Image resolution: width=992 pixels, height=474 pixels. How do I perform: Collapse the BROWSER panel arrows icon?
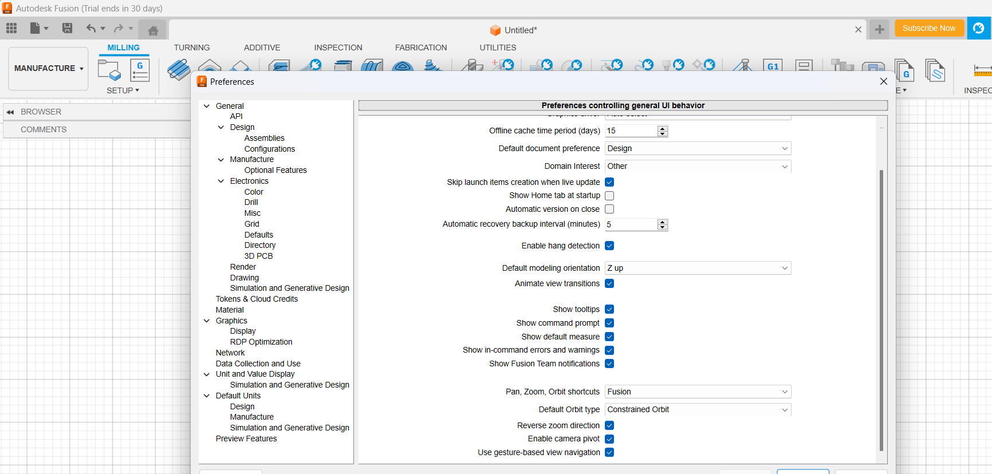click(x=10, y=112)
